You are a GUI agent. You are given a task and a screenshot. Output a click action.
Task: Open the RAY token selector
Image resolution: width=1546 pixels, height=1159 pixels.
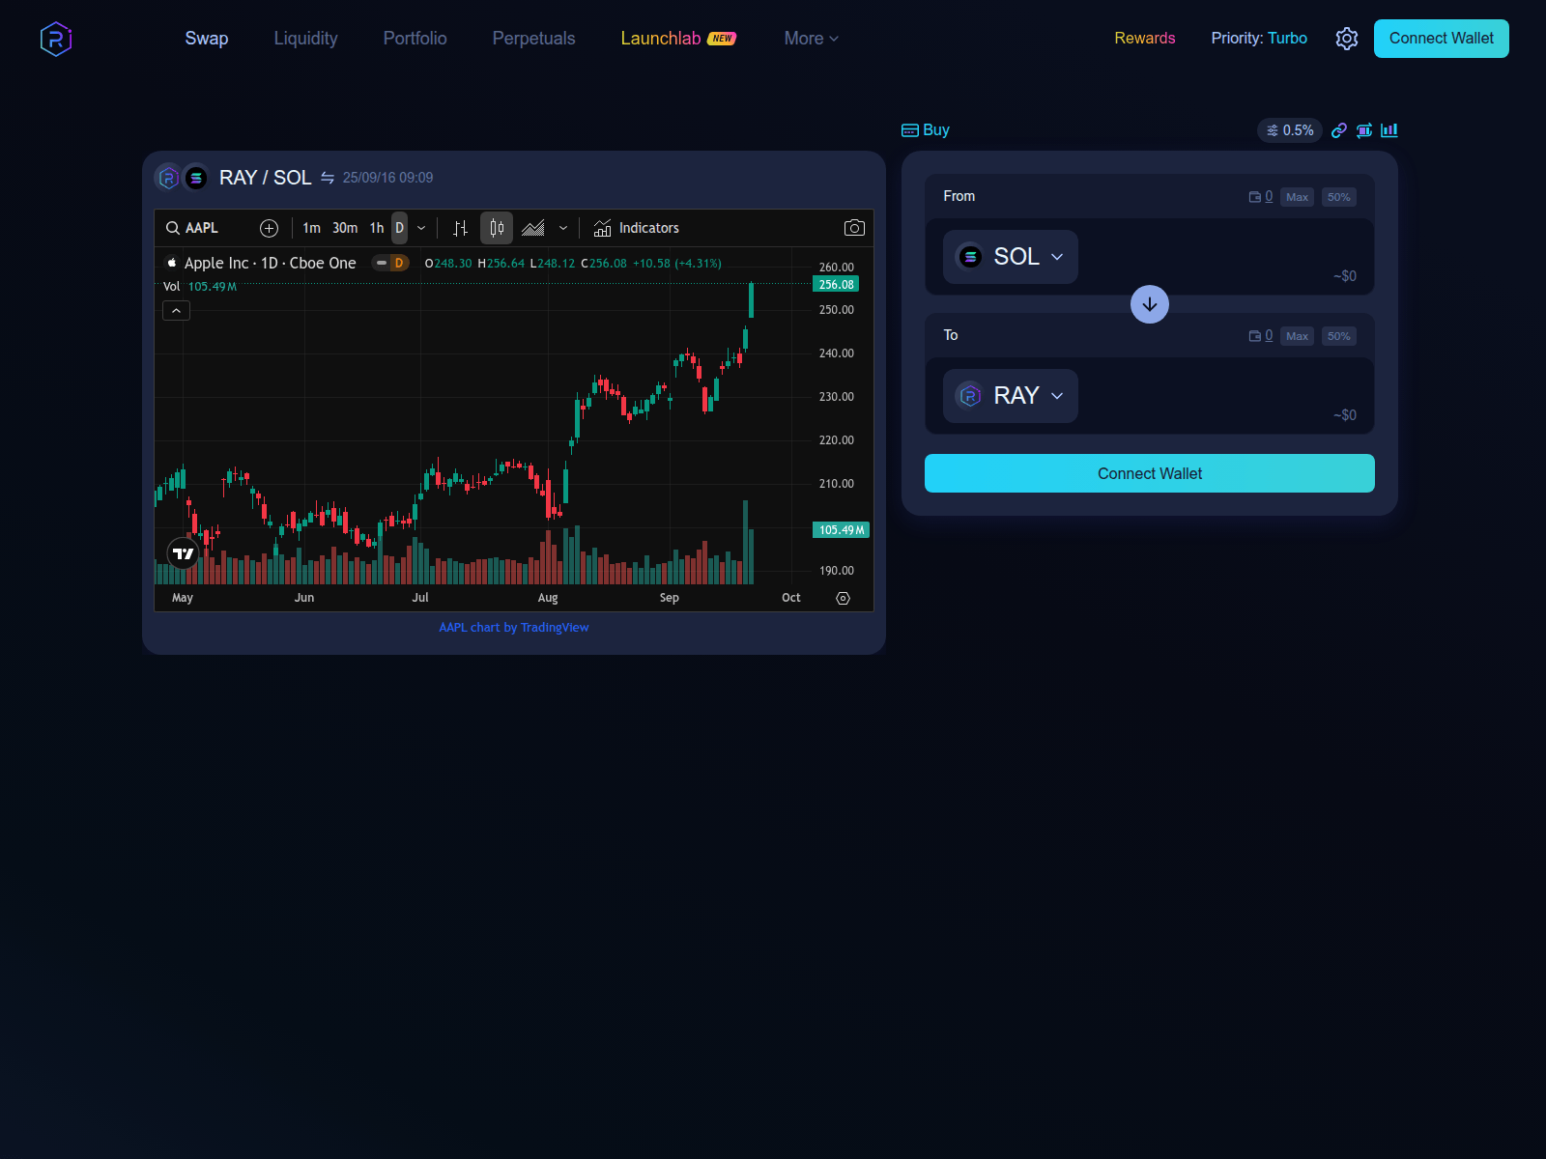coord(1011,396)
